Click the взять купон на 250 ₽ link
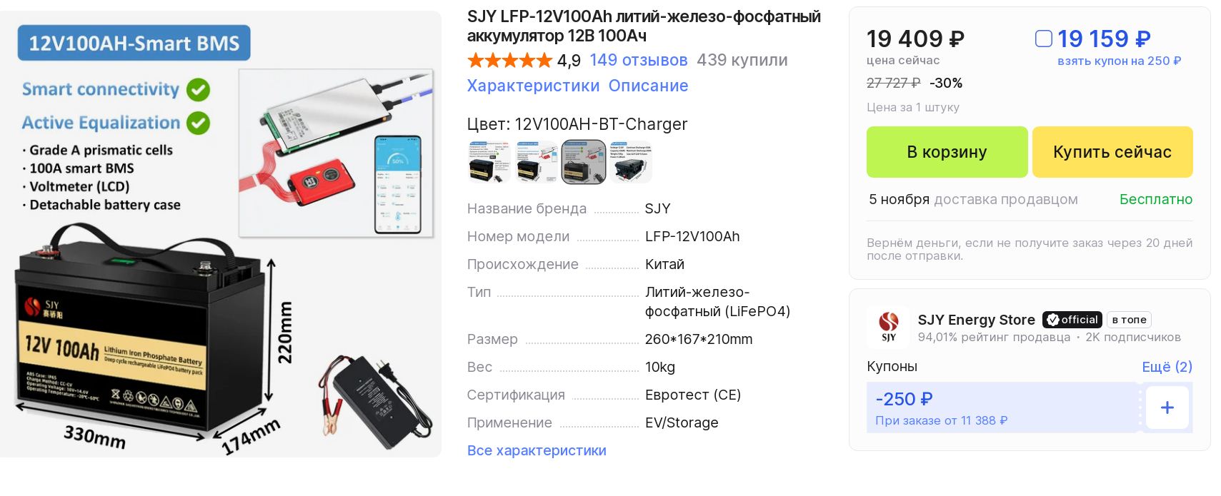Viewport: 1221px width, 496px height. click(1119, 61)
